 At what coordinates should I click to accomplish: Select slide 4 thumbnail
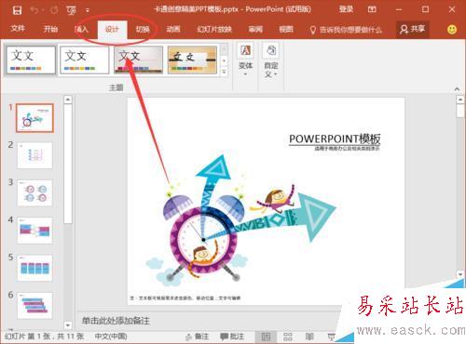[x=34, y=231]
